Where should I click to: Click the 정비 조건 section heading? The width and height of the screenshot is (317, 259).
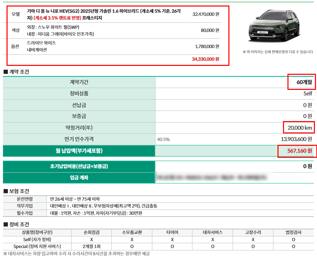click(x=16, y=224)
